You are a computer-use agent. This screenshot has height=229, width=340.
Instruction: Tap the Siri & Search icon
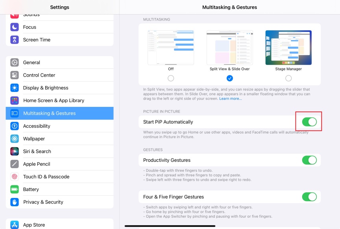point(15,151)
